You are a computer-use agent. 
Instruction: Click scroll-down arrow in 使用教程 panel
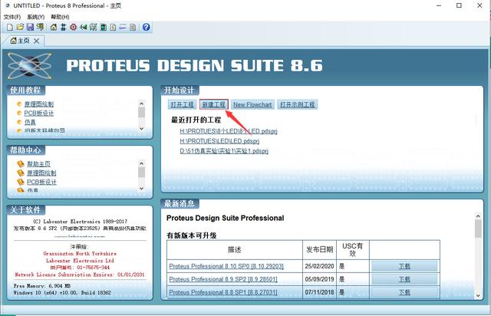point(141,128)
